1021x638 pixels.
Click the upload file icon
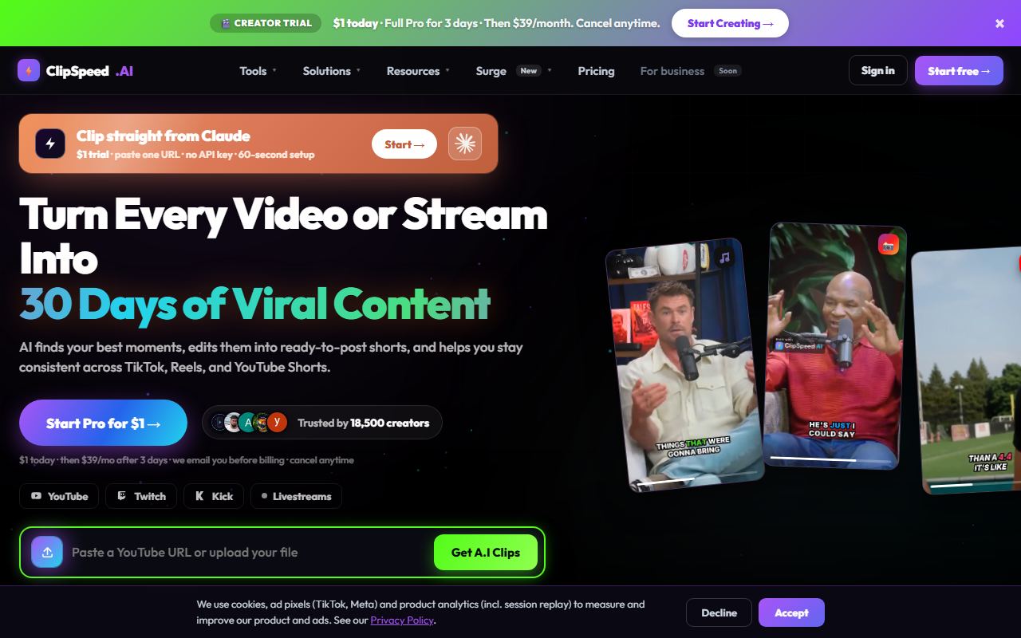click(x=47, y=552)
